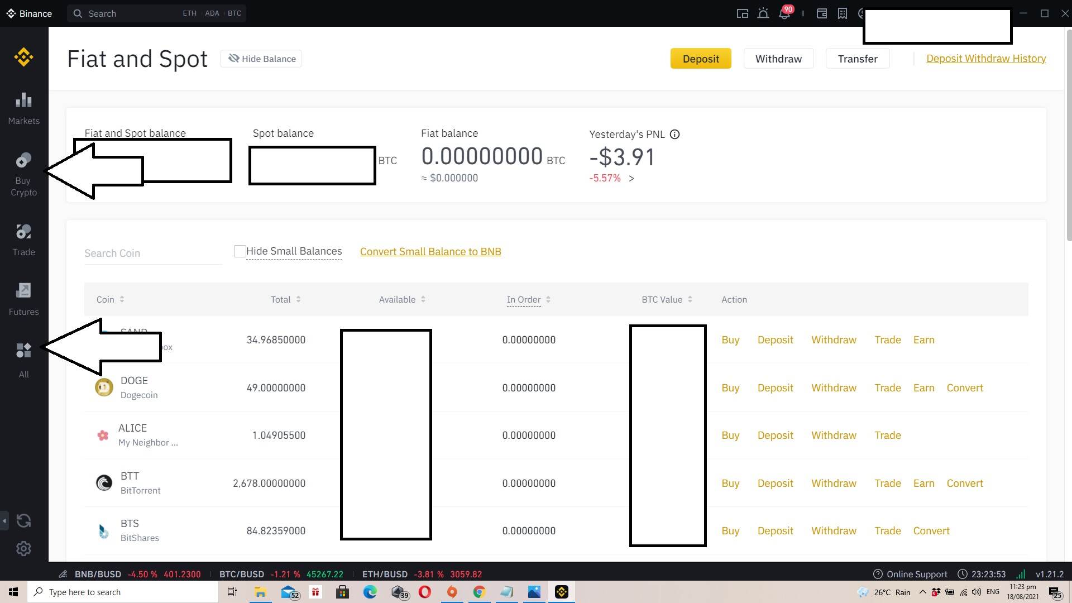1072x603 pixels.
Task: Click the BTC/BUSD ticker in status bar
Action: point(281,574)
